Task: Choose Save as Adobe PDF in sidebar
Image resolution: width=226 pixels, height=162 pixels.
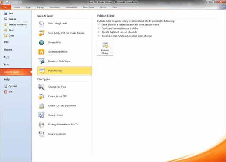Action: [x=16, y=24]
